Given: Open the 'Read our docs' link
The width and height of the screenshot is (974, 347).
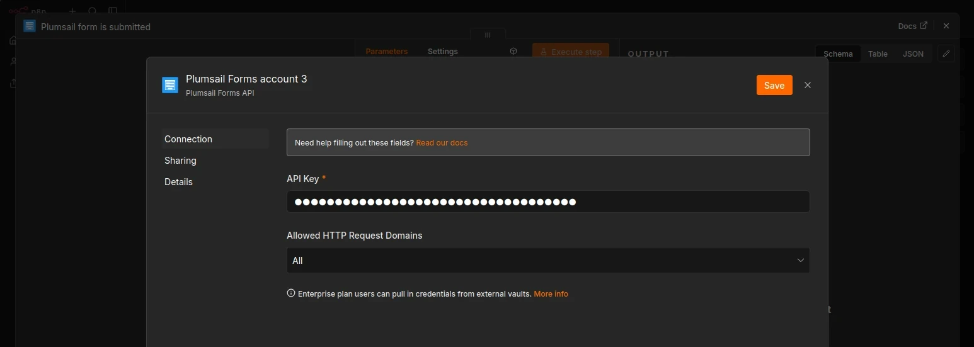Looking at the screenshot, I should [x=442, y=143].
